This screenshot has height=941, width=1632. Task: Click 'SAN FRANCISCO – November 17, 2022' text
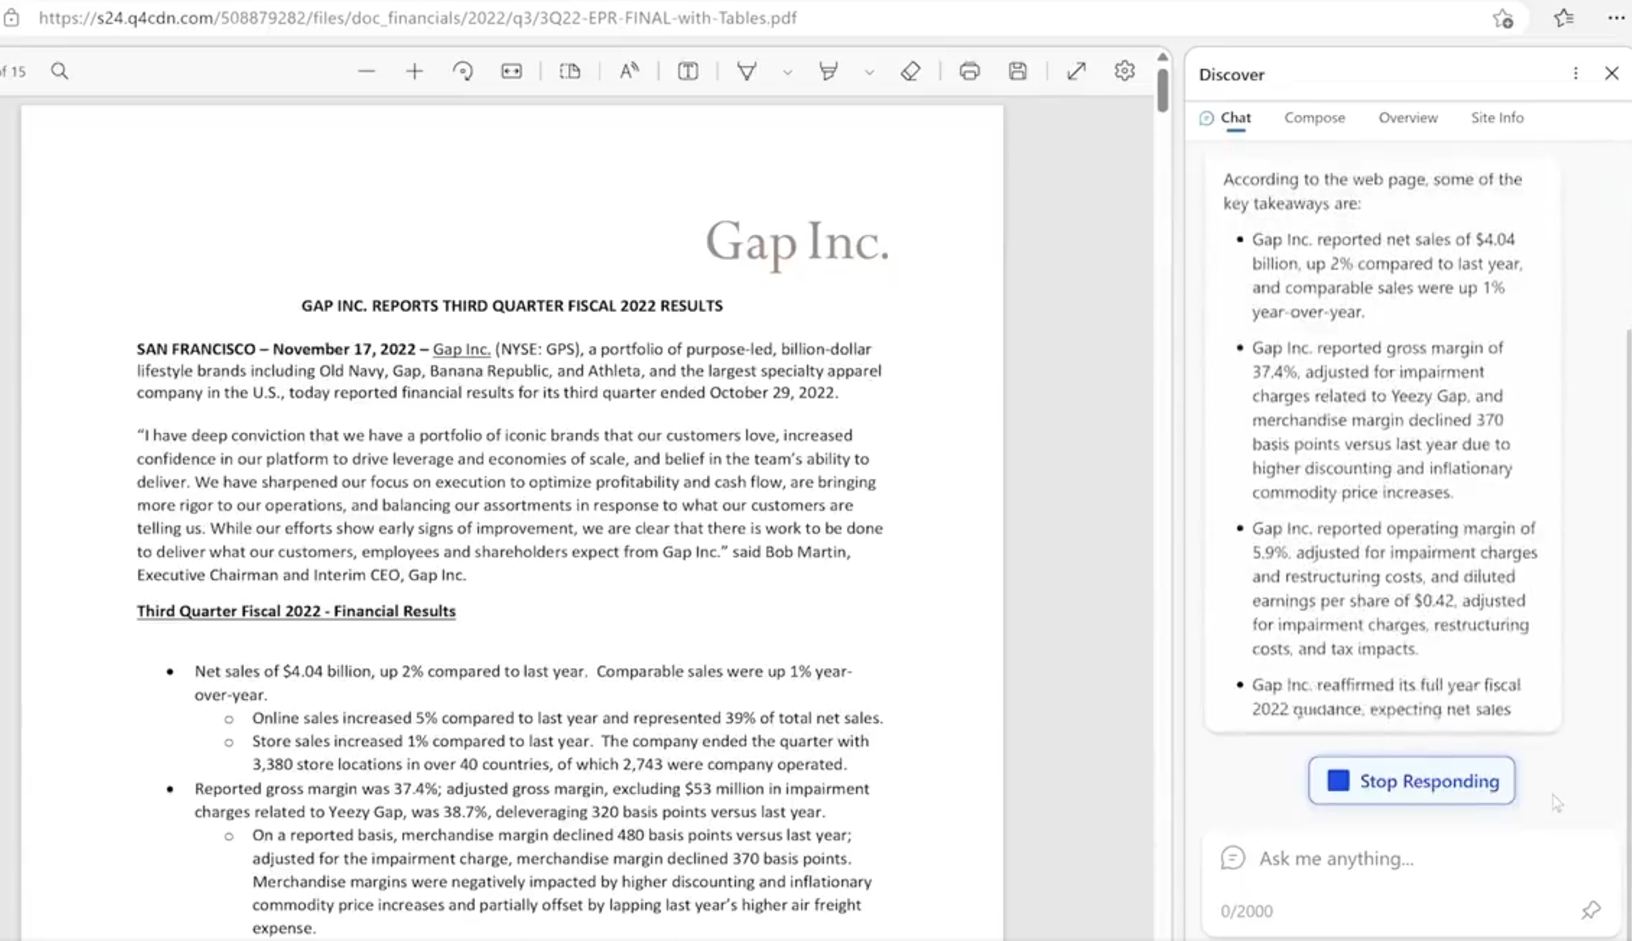pyautogui.click(x=276, y=349)
